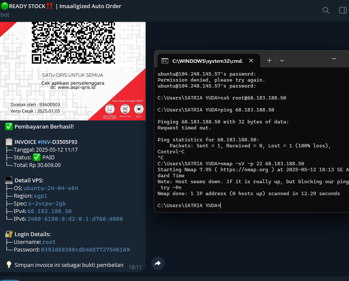Click the lightbulb emoji beside Simpan invoice
The height and width of the screenshot is (281, 349).
(x=9, y=265)
